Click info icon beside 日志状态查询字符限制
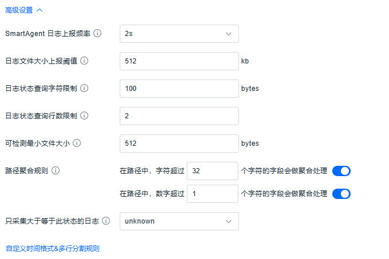 pyautogui.click(x=85, y=89)
